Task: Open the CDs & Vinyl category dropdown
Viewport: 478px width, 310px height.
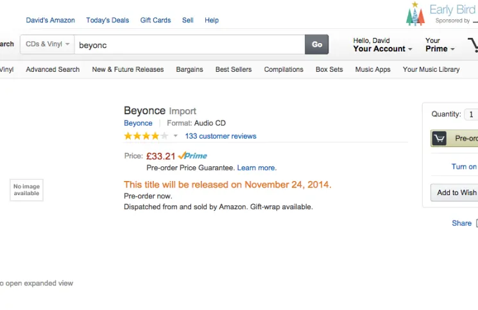Action: click(47, 44)
